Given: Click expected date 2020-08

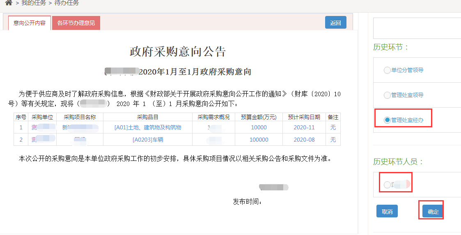Looking at the screenshot, I should pyautogui.click(x=304, y=140).
